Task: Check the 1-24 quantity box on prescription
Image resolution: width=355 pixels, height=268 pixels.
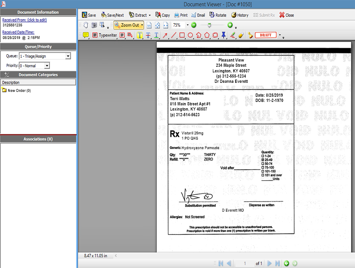Action: point(263,156)
